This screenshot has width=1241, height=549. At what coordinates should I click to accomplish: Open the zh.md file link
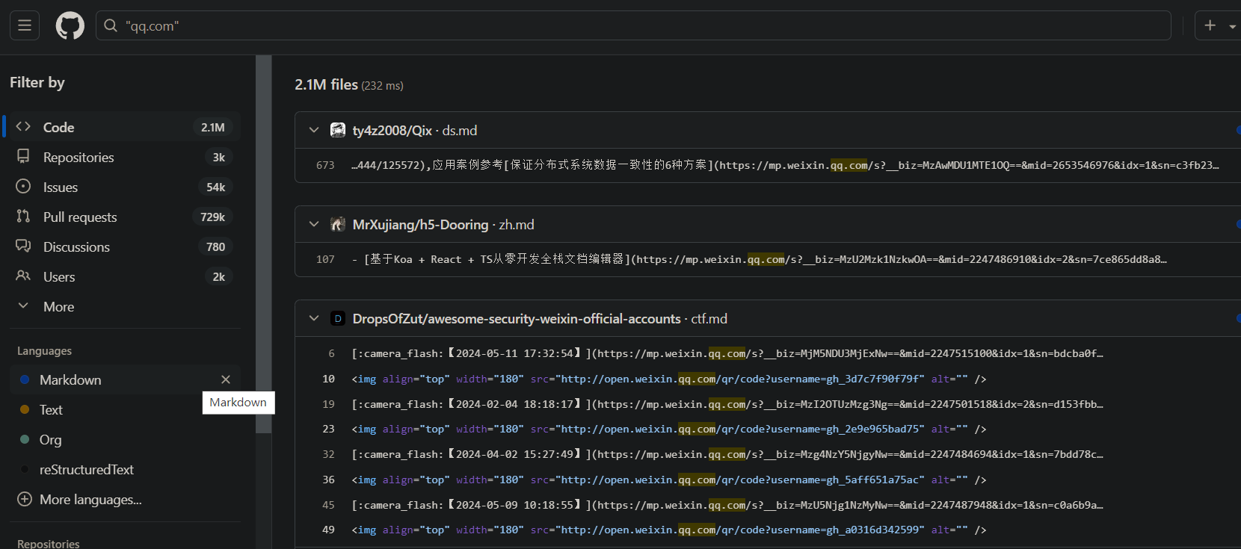coord(517,225)
